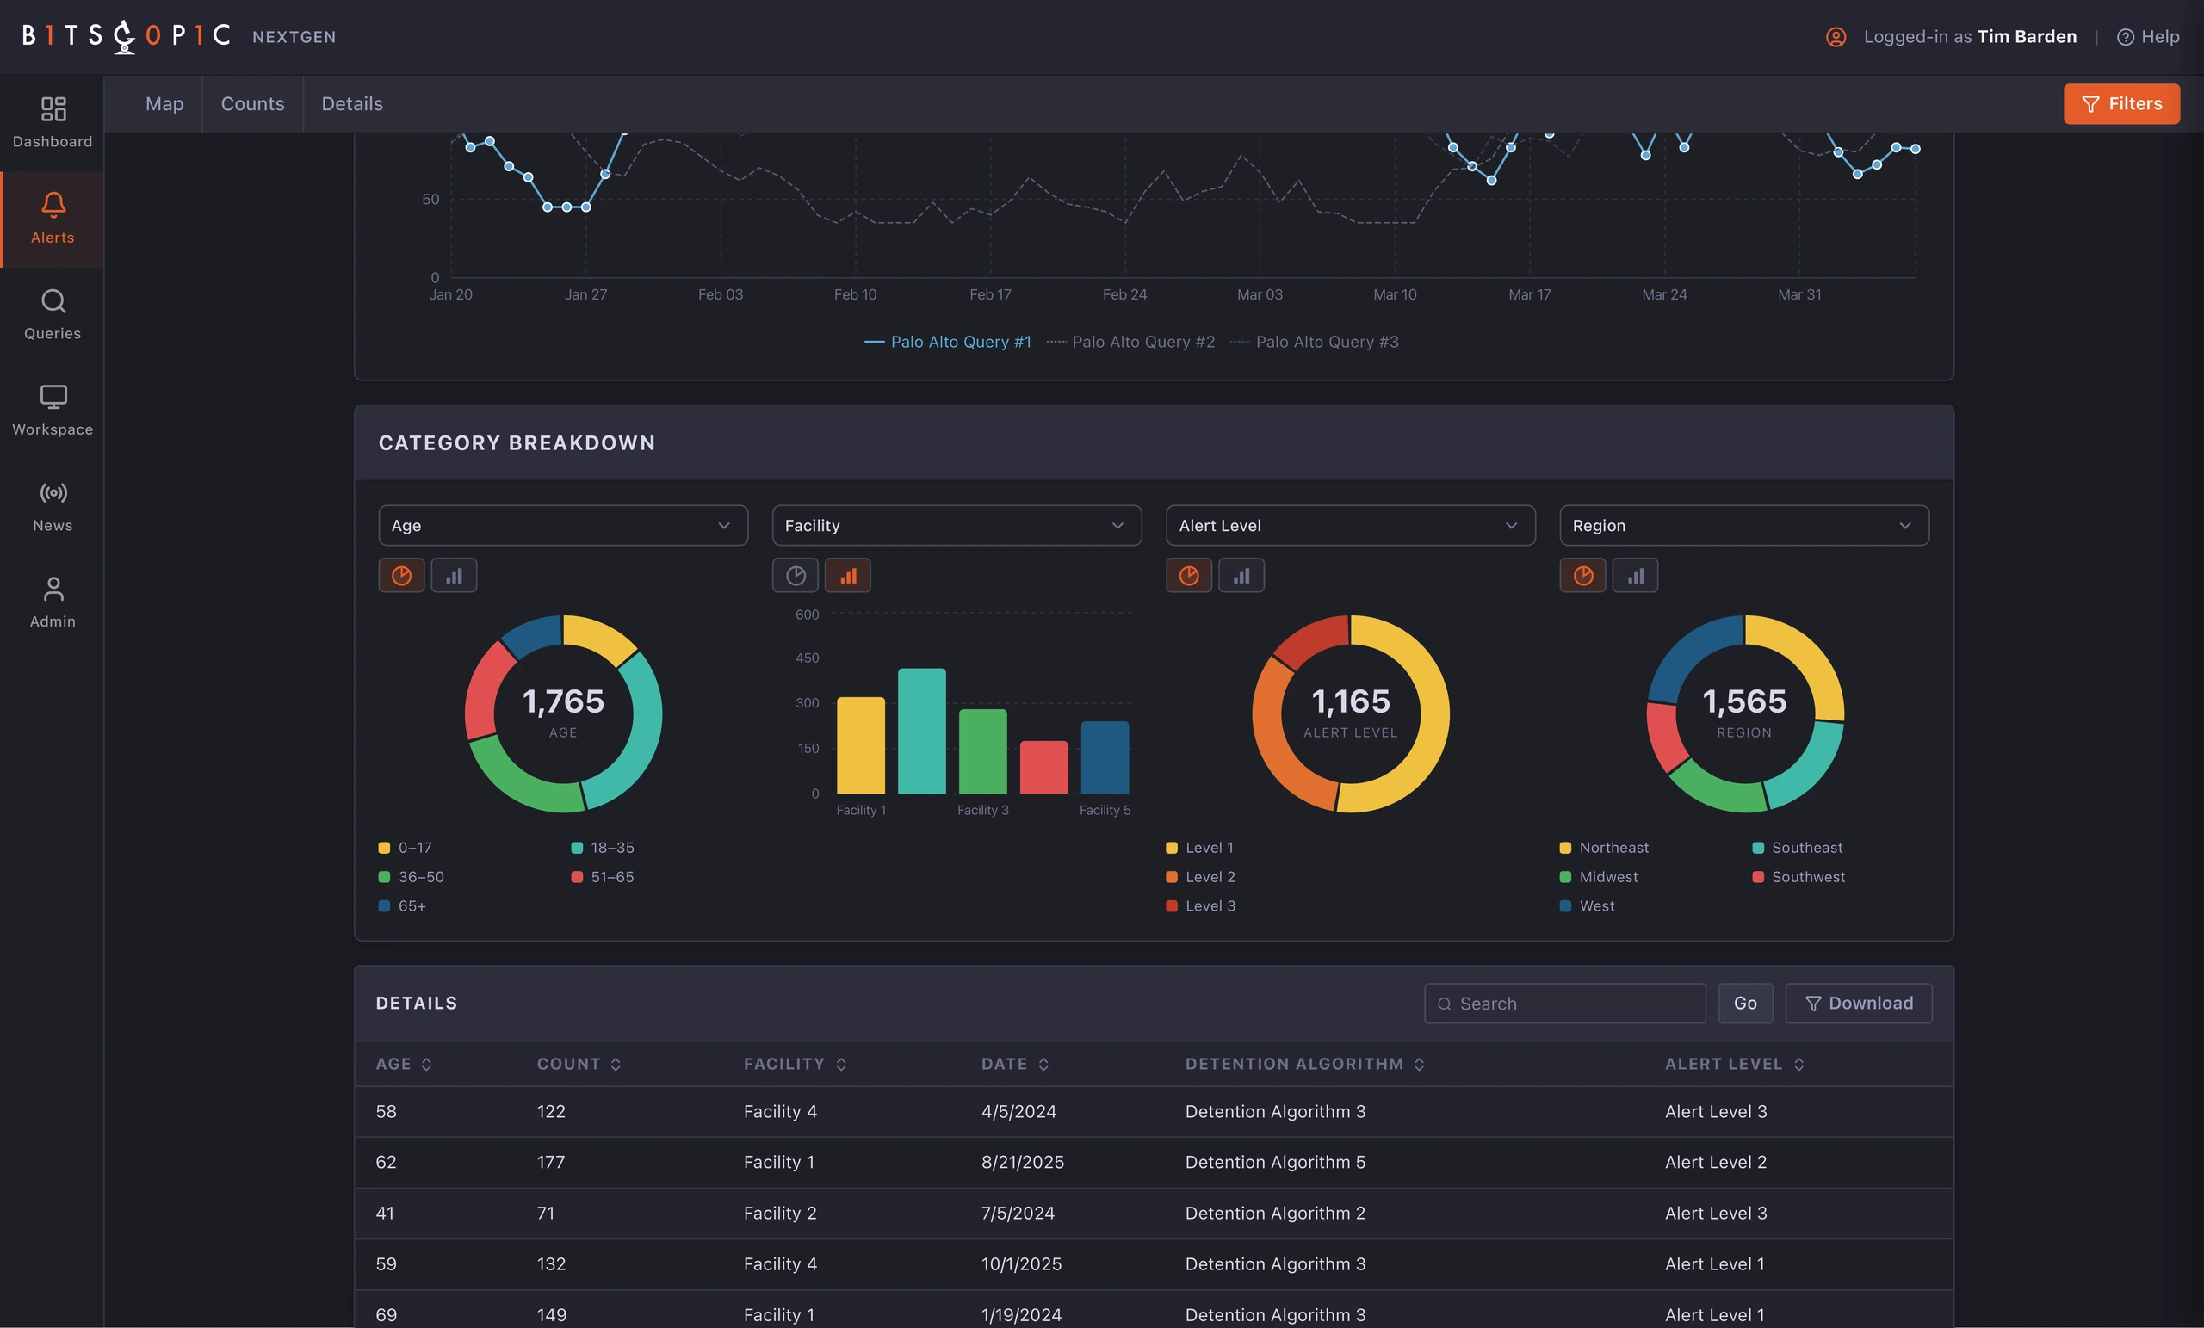Expand the Alert Level dropdown
Image resolution: width=2204 pixels, height=1328 pixels.
tap(1350, 526)
